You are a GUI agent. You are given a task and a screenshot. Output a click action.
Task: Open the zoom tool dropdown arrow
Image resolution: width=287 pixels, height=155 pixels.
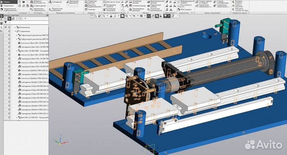(107, 16)
